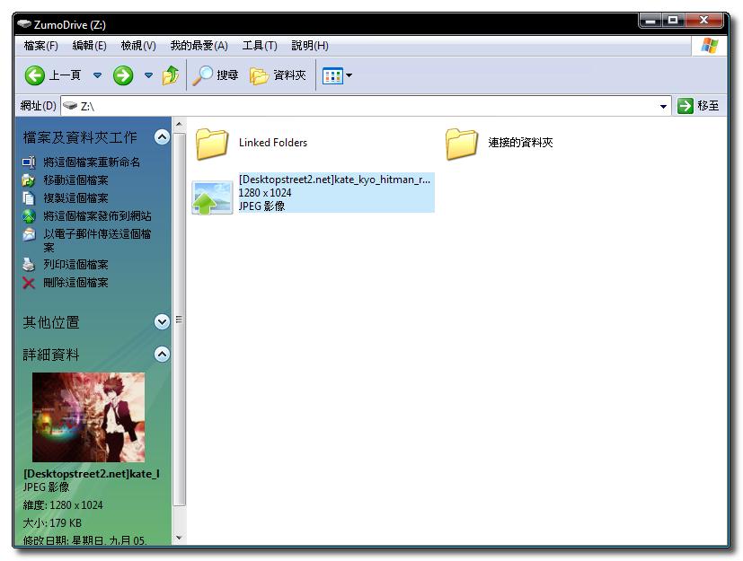Click 複製這個檔案 copy link
The width and height of the screenshot is (743, 561).
tap(75, 198)
